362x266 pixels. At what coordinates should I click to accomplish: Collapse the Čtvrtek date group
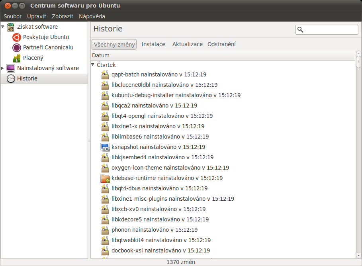[x=93, y=65]
